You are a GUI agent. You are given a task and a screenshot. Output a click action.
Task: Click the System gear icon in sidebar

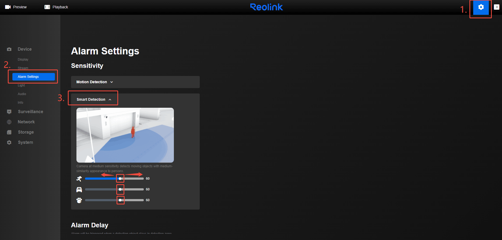pyautogui.click(x=9, y=142)
